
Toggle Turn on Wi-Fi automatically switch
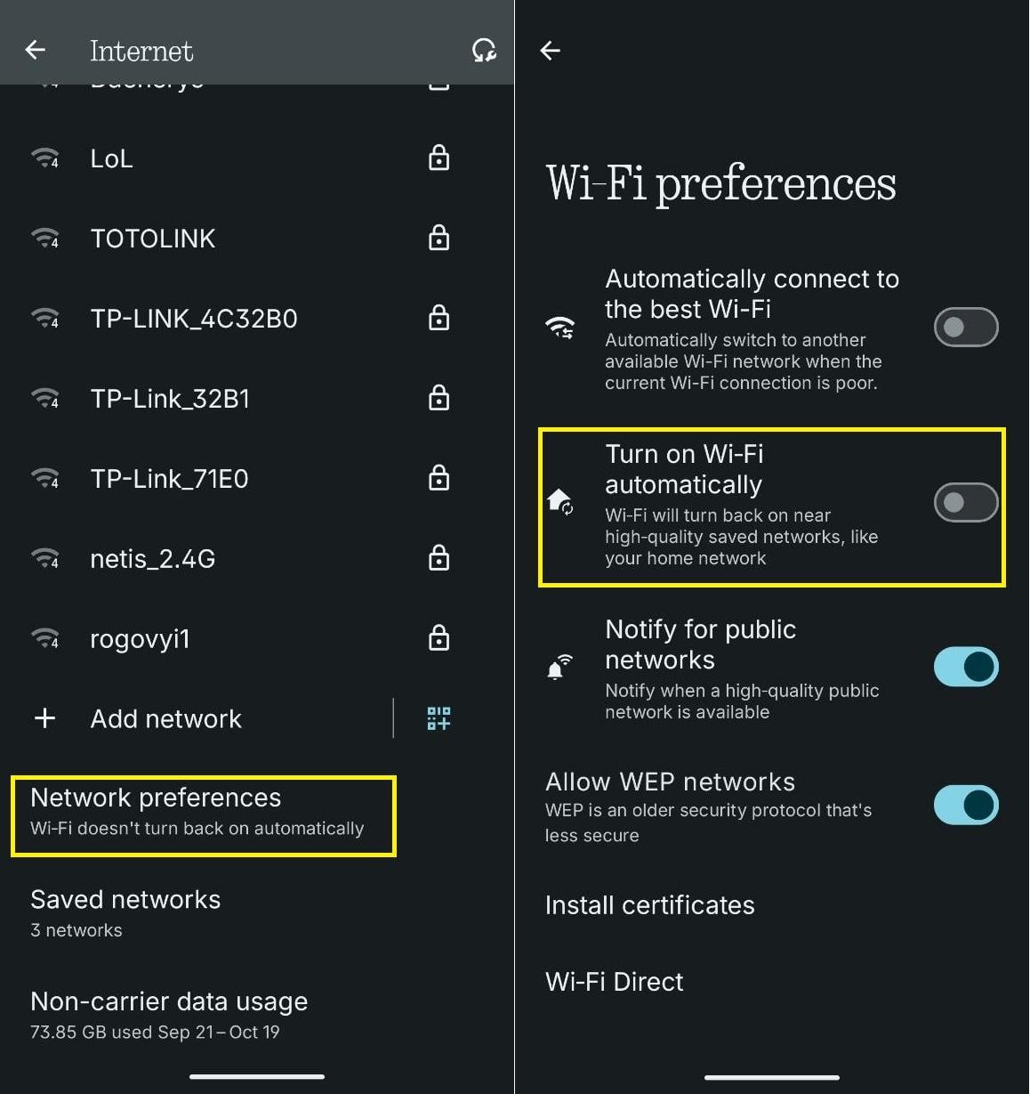coord(966,502)
